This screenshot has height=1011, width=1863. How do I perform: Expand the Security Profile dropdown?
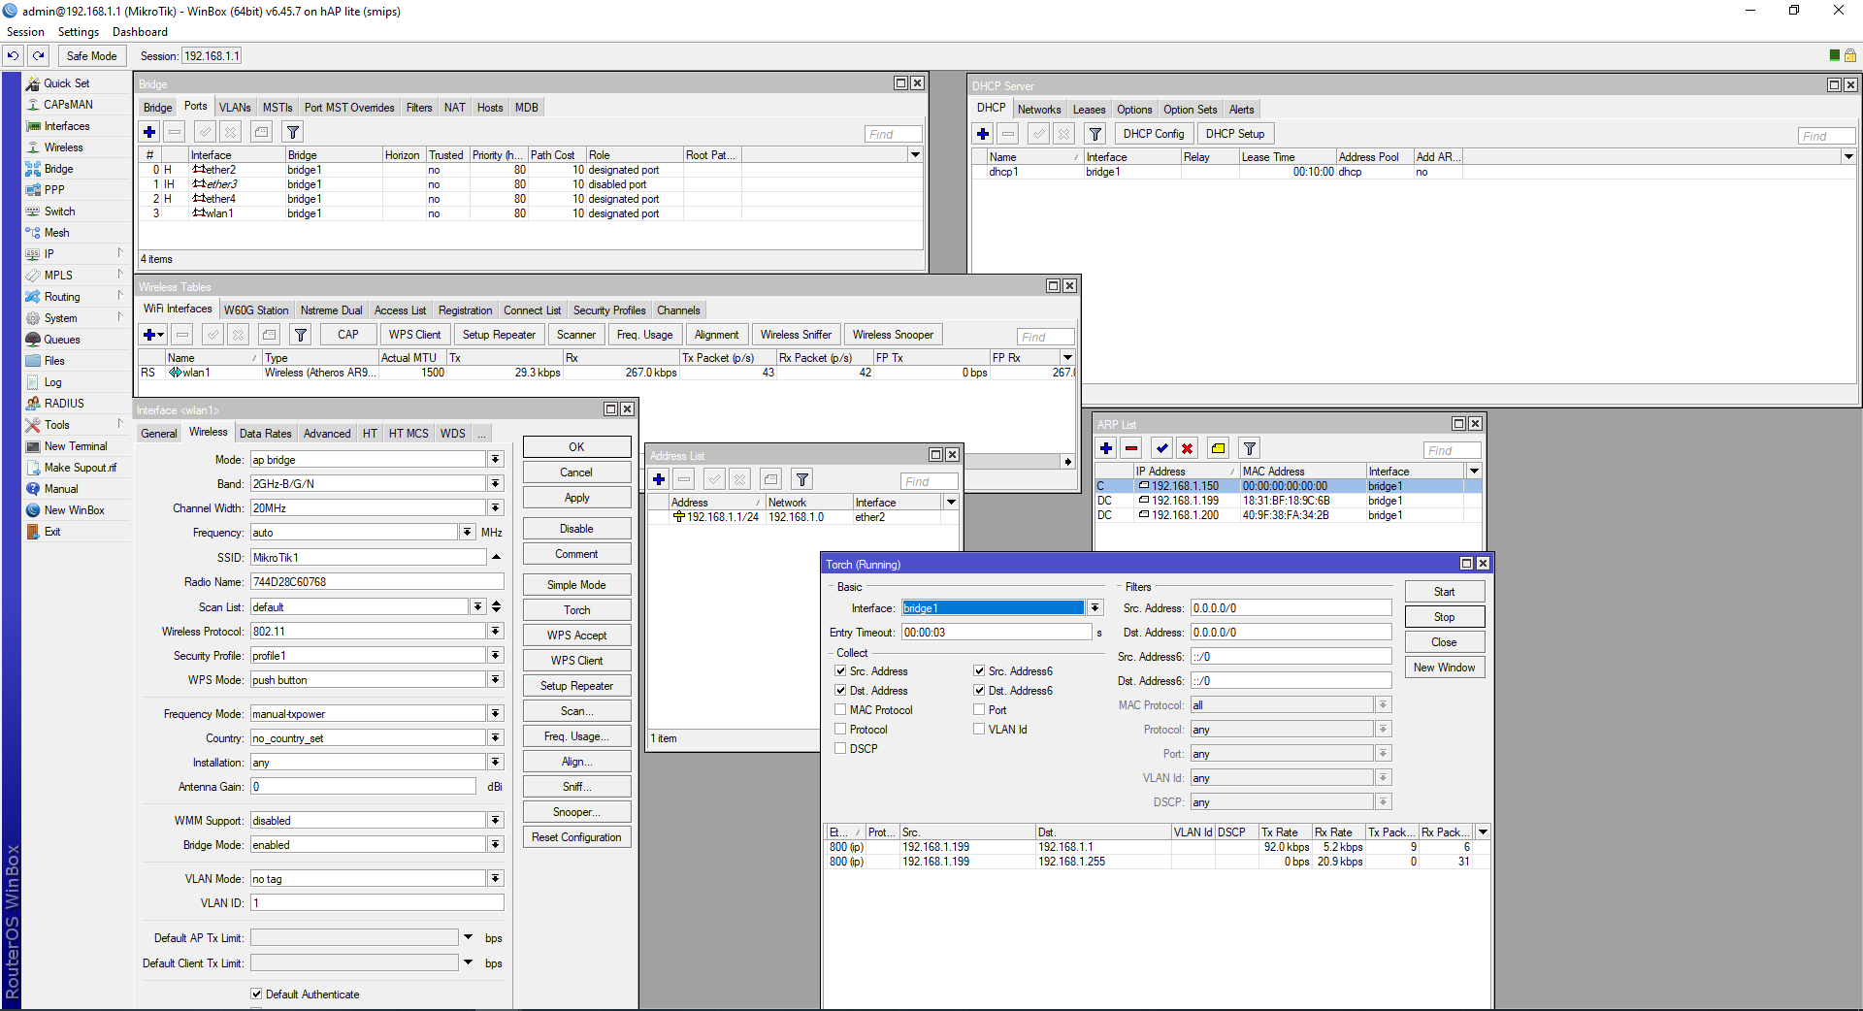(495, 656)
